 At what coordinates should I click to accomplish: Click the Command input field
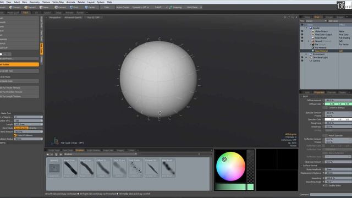point(331,195)
